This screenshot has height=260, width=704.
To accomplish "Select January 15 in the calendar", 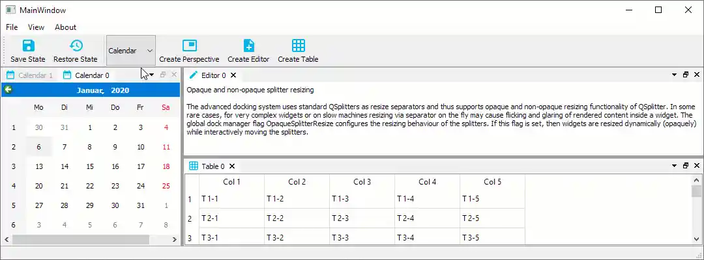I will (x=89, y=166).
